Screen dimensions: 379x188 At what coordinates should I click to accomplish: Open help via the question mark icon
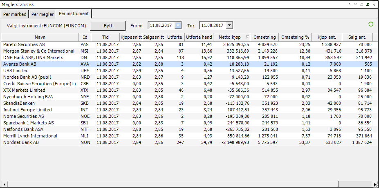pos(349,4)
